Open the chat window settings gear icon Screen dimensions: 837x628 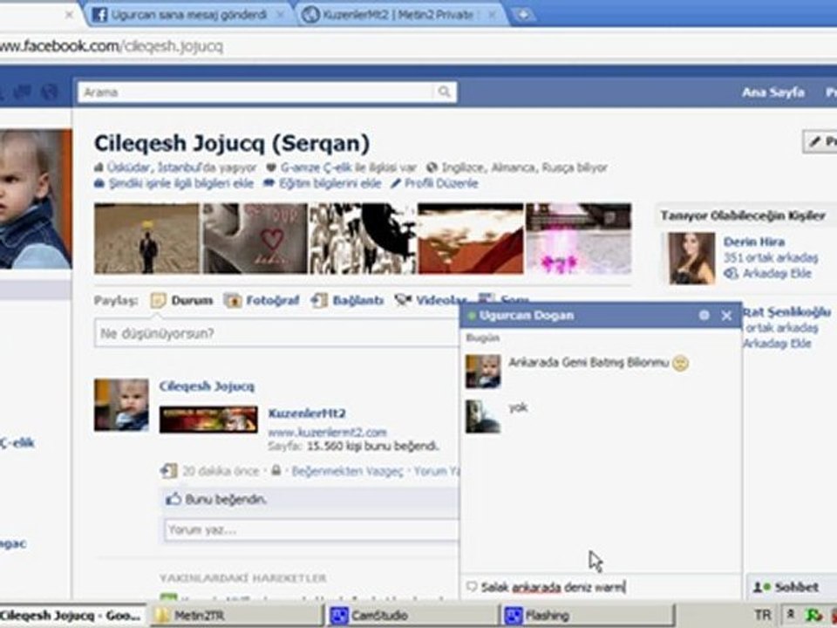click(704, 315)
